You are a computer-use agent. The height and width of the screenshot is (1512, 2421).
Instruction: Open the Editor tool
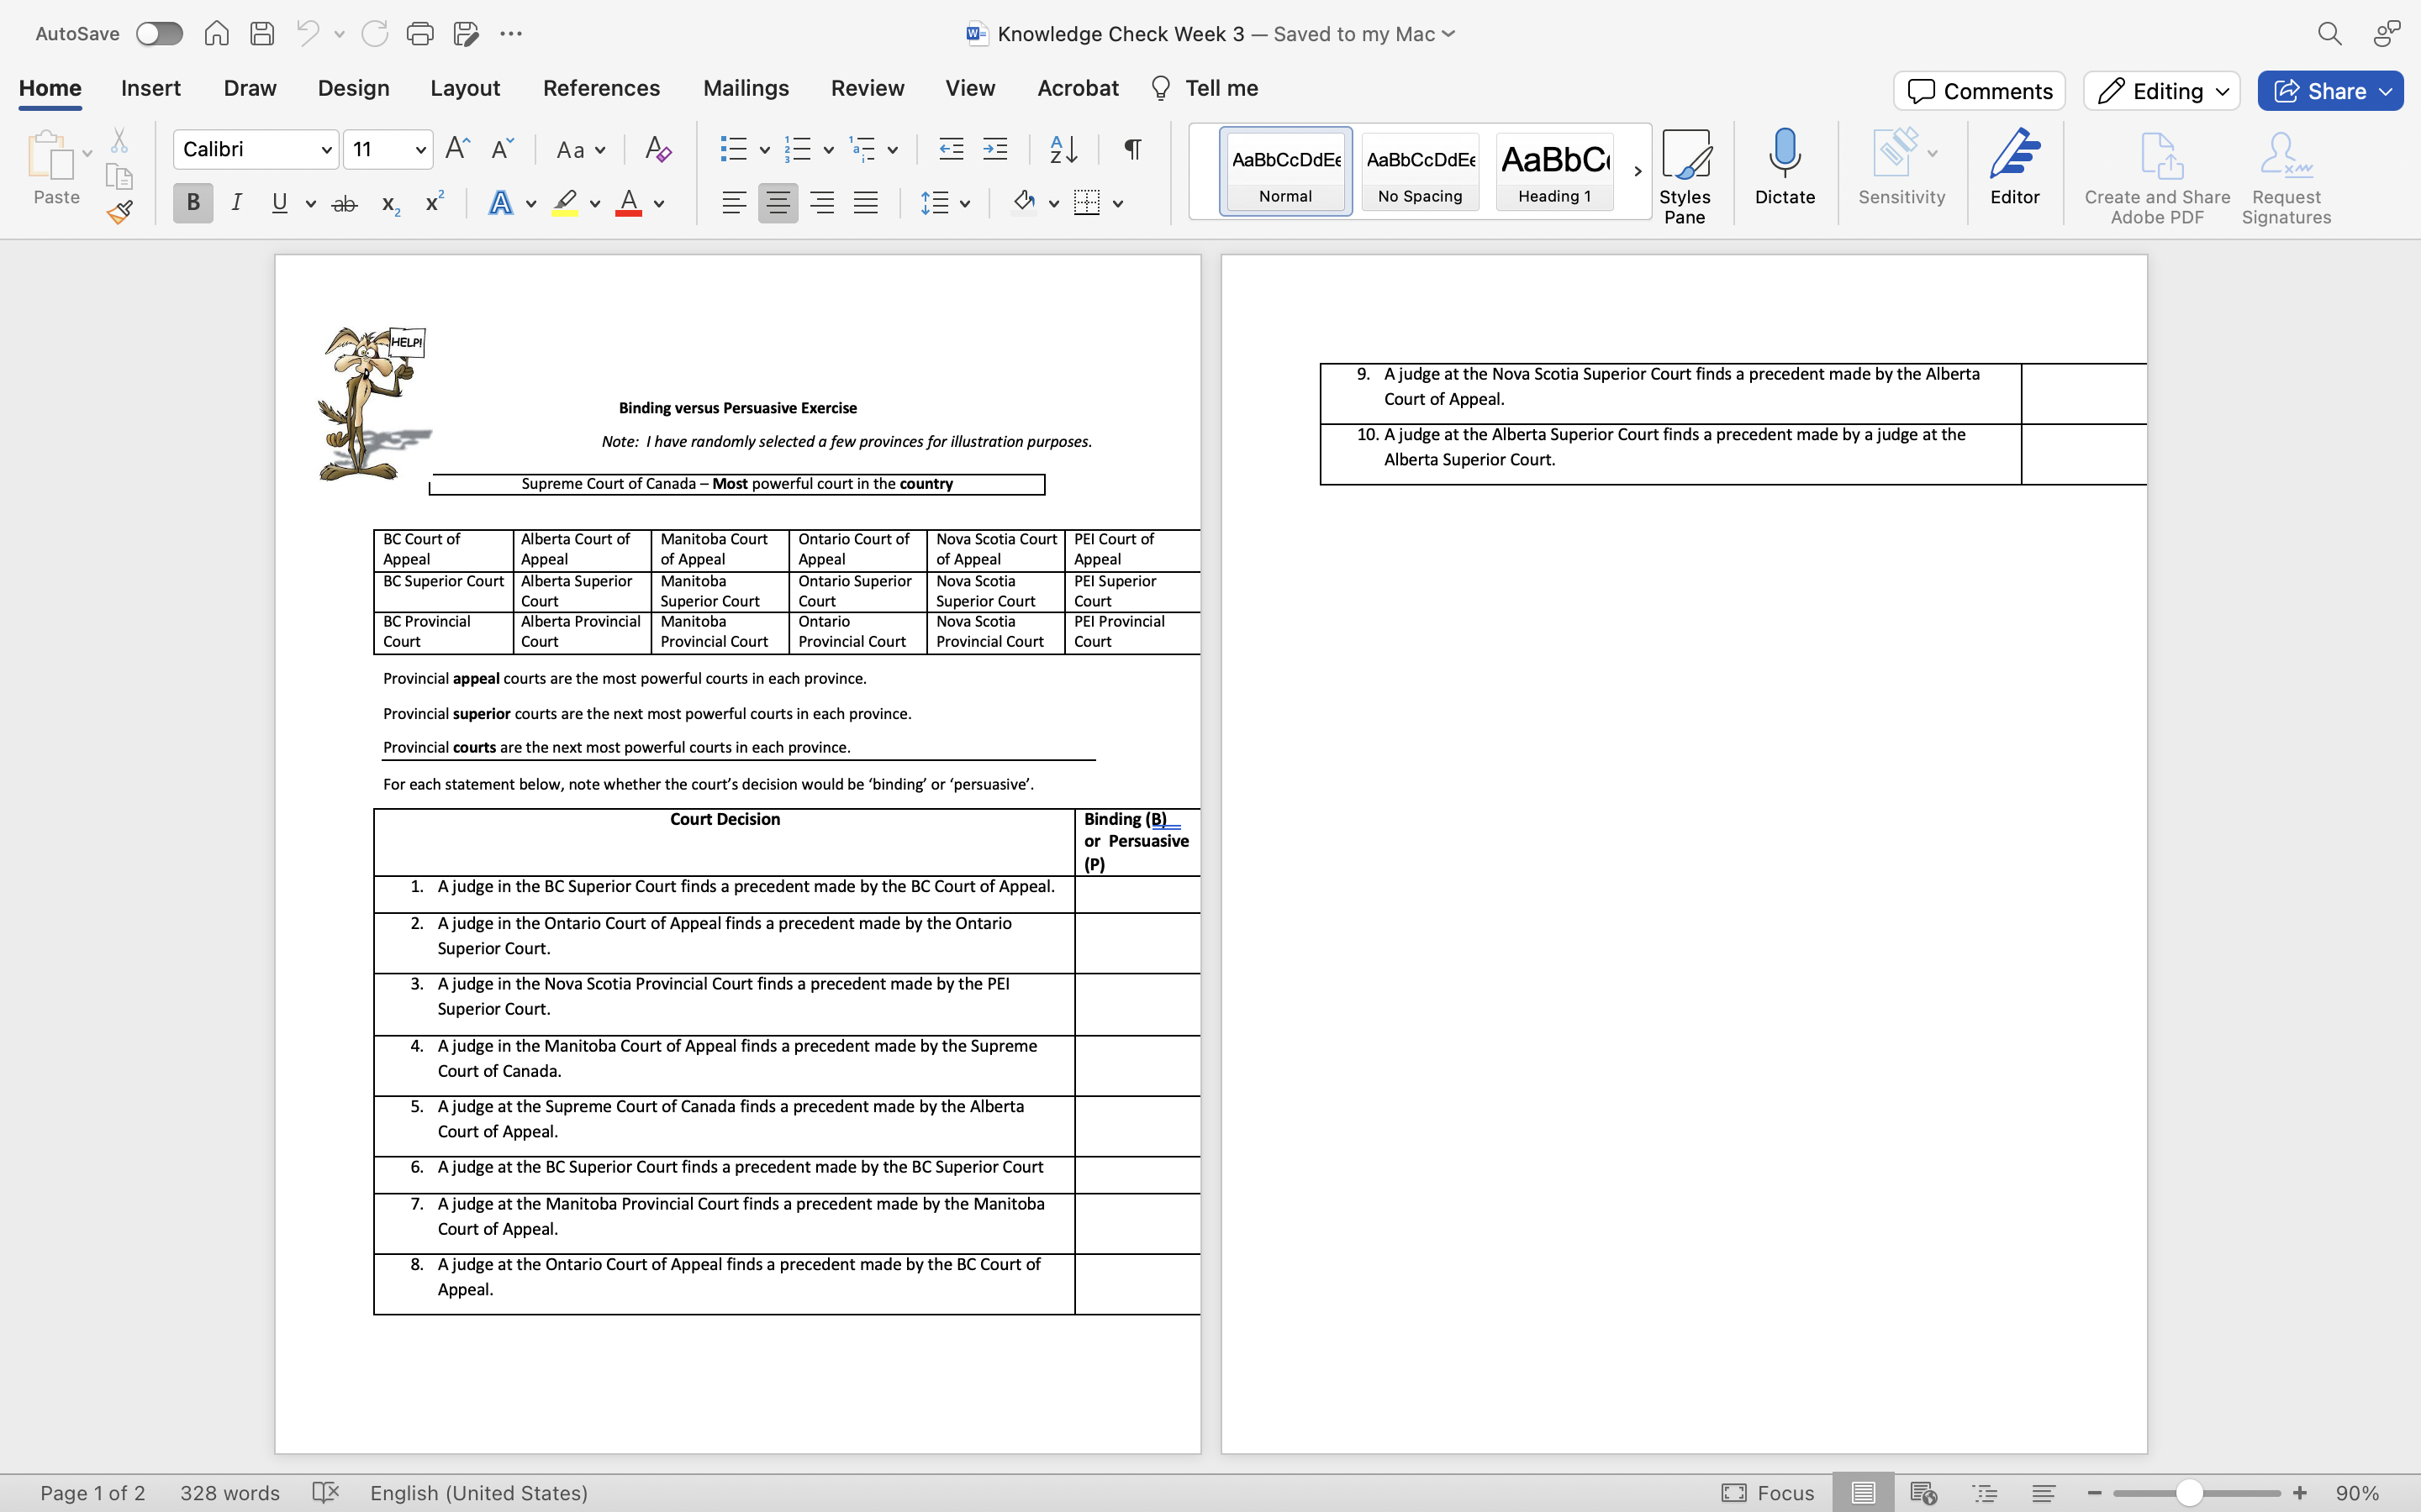click(2015, 168)
